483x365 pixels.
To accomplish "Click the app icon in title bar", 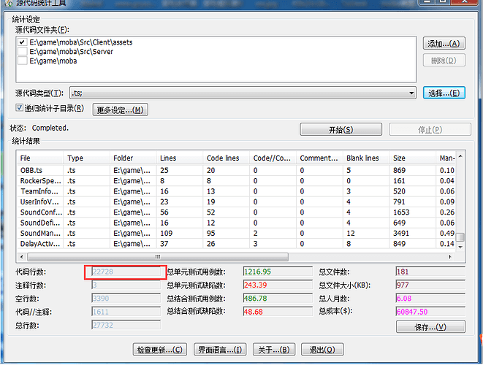I will (9, 3).
